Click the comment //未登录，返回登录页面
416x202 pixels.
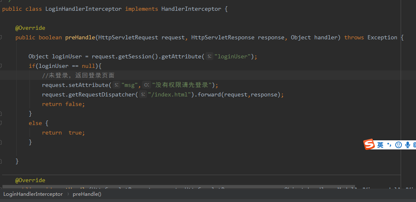tap(78, 76)
